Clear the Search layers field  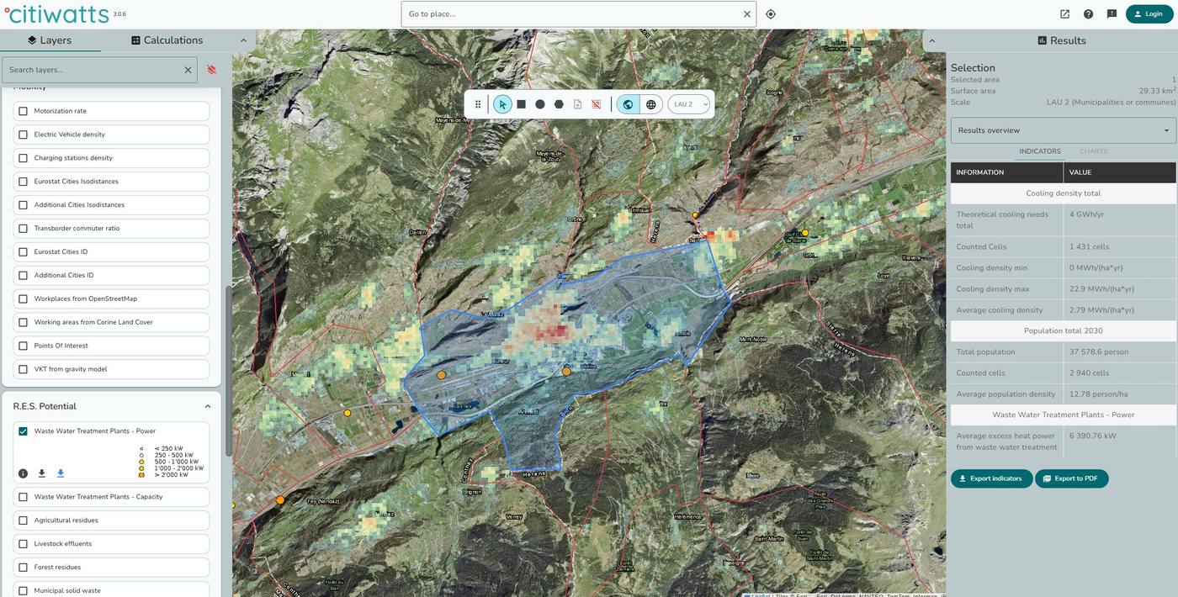(x=188, y=70)
